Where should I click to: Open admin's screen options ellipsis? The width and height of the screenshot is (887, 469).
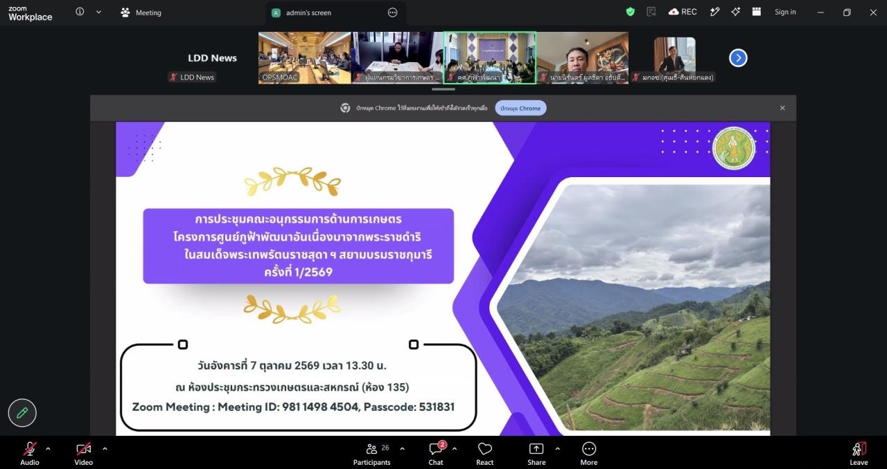(x=393, y=12)
